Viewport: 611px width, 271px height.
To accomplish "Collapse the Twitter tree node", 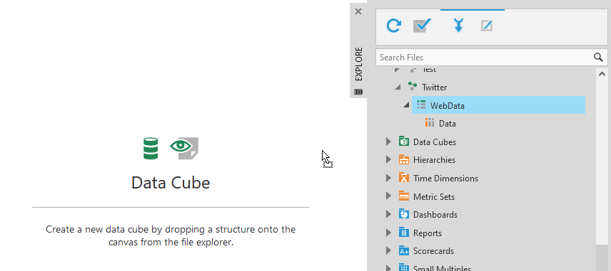I will [398, 87].
